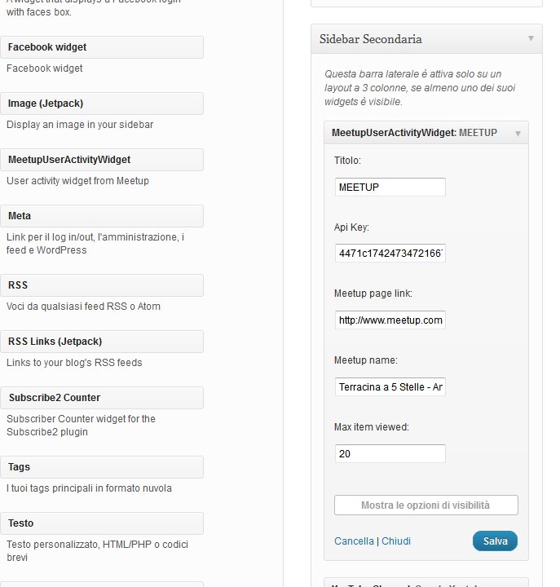Select the RSS Links (Jetpack) widget
The height and width of the screenshot is (587, 560).
tap(102, 342)
